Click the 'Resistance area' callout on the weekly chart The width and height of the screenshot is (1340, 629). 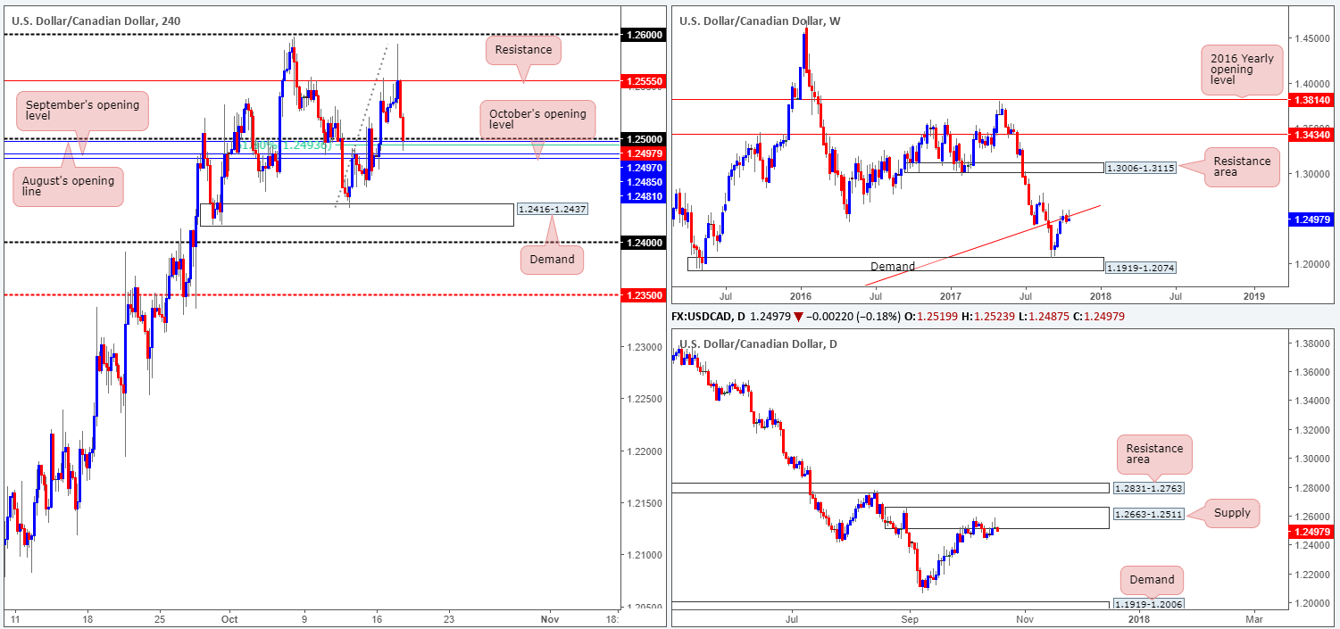(1241, 169)
